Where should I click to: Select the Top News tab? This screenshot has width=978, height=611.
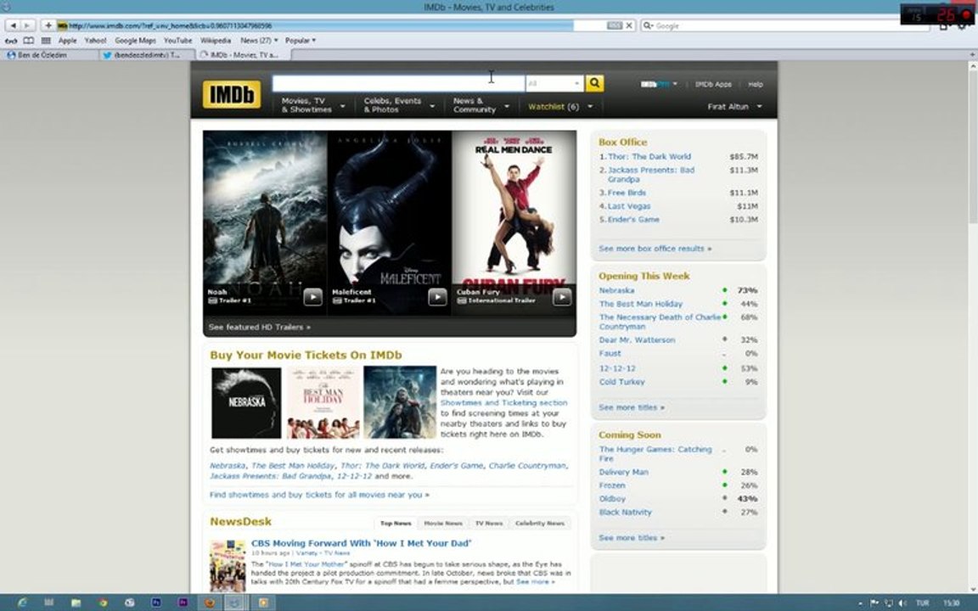point(396,523)
